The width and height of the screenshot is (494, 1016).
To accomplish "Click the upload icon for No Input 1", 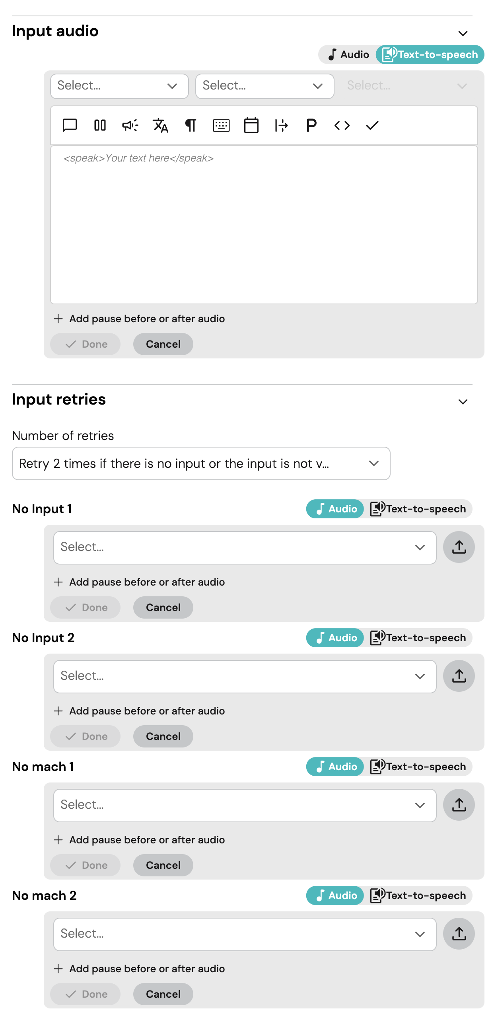I will [x=459, y=547].
